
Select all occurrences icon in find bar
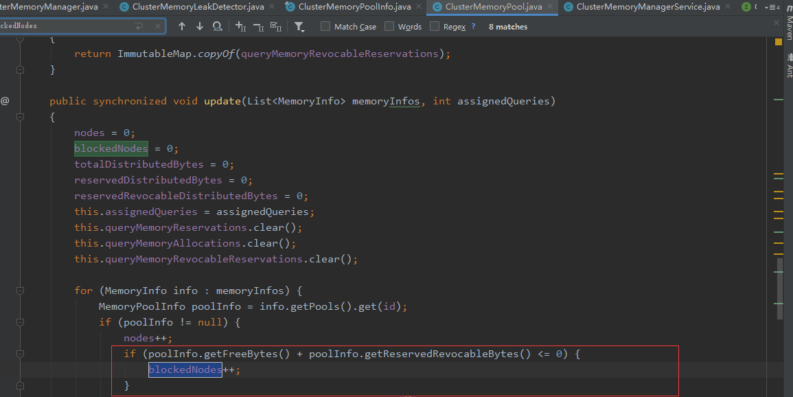point(276,26)
